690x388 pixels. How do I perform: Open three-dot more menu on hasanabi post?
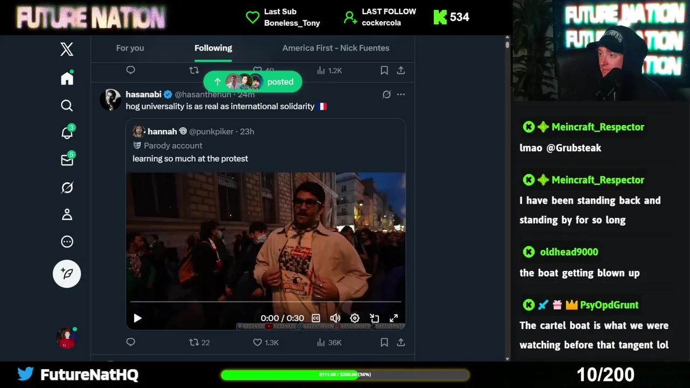point(401,94)
